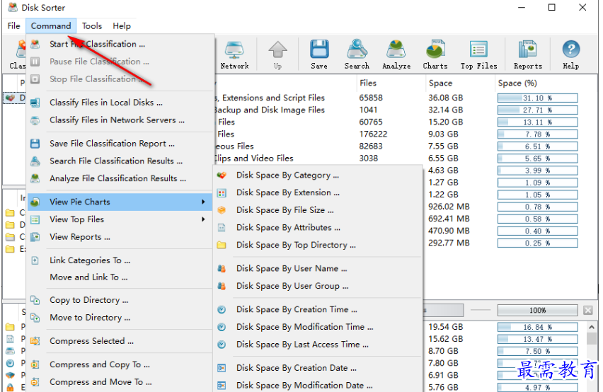Click the icon beside View Top Files

(35, 219)
